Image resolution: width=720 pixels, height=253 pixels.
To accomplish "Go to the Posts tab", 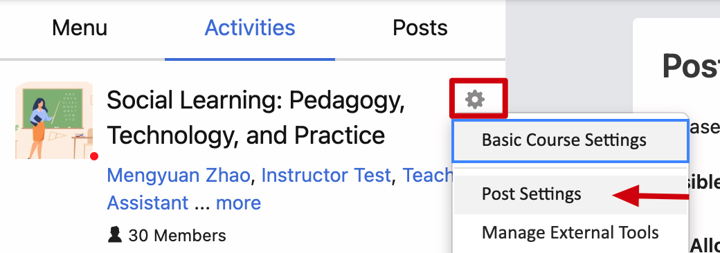I will (x=420, y=28).
